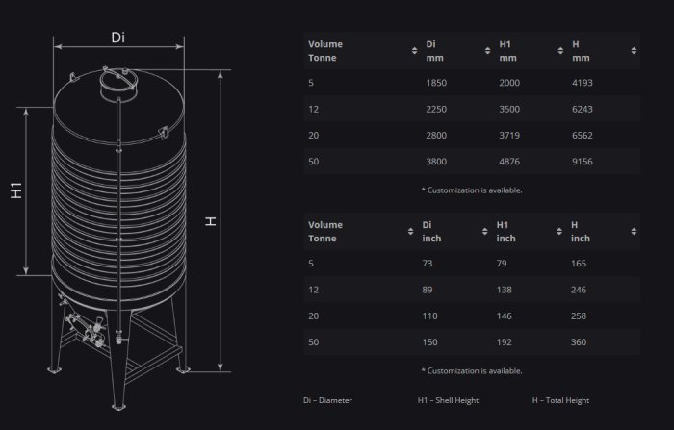
Task: Click the "Di – Diameter" legend text
Action: [x=327, y=400]
